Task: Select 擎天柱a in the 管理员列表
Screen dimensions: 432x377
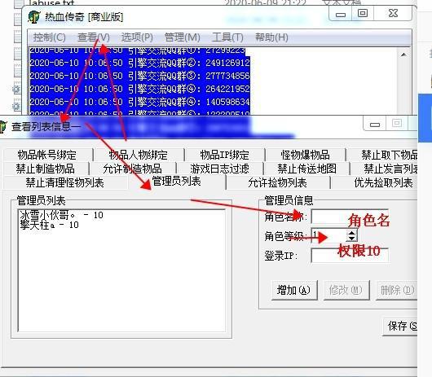Action: (x=50, y=226)
